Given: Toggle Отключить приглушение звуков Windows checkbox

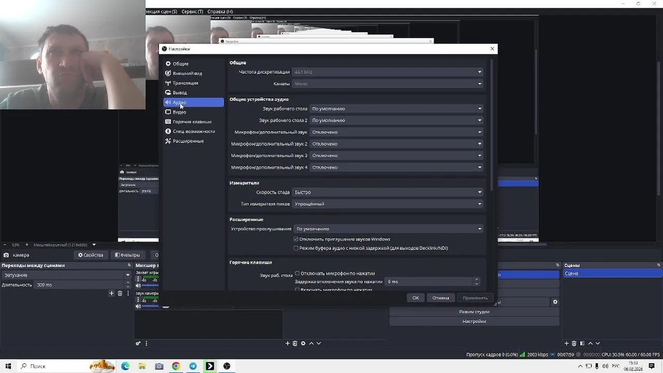Looking at the screenshot, I should (296, 239).
